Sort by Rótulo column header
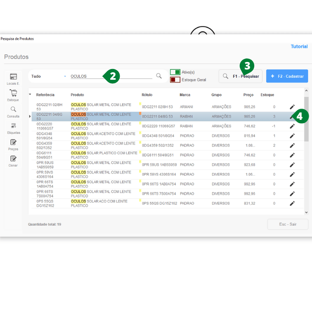The width and height of the screenshot is (312, 314). pos(147,95)
